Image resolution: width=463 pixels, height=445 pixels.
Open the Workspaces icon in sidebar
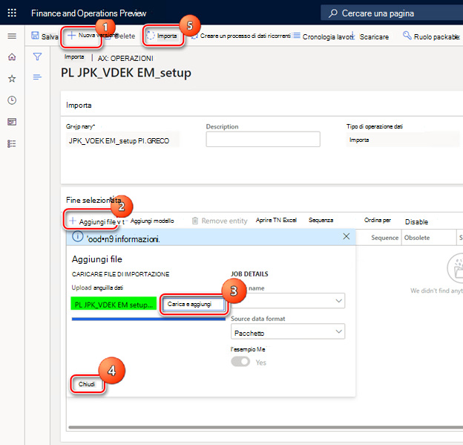pos(12,122)
